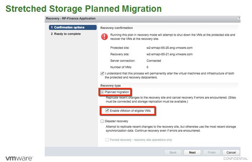Click the VMware logo

click(19, 158)
